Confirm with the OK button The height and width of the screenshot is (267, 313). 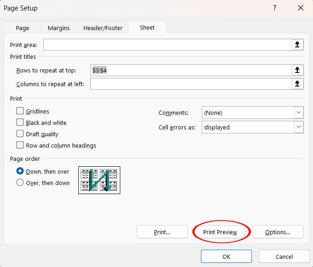tap(226, 257)
